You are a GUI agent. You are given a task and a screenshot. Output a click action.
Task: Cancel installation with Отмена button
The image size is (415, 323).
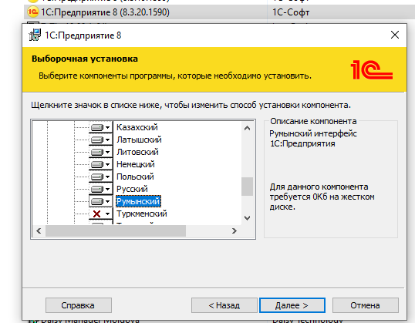[365, 305]
